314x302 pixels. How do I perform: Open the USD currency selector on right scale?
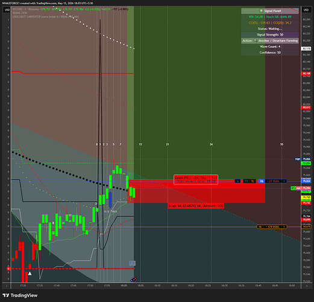point(306,10)
